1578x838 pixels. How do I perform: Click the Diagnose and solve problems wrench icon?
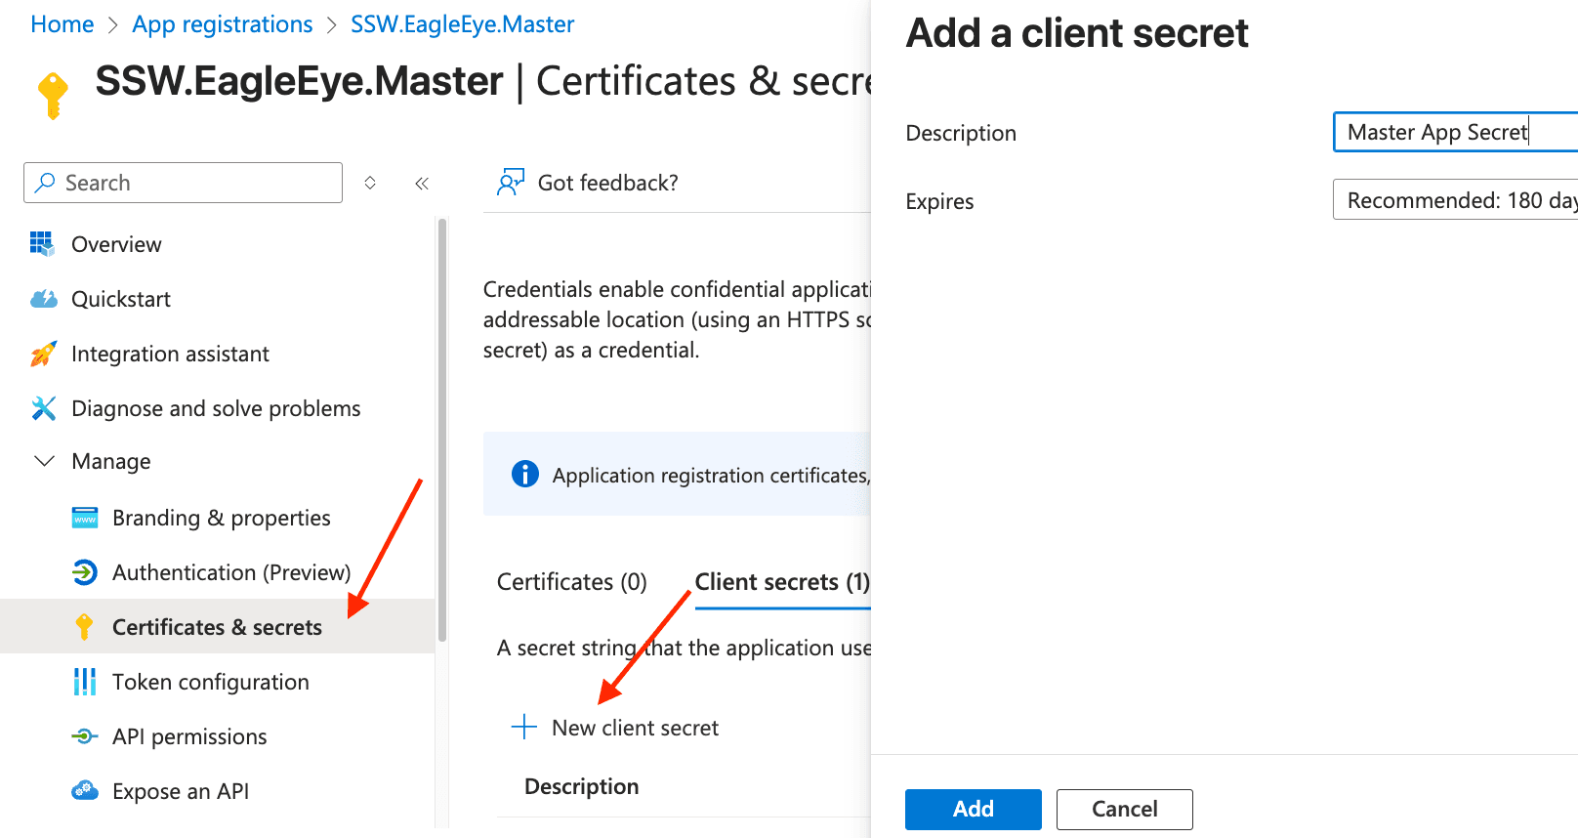tap(43, 408)
